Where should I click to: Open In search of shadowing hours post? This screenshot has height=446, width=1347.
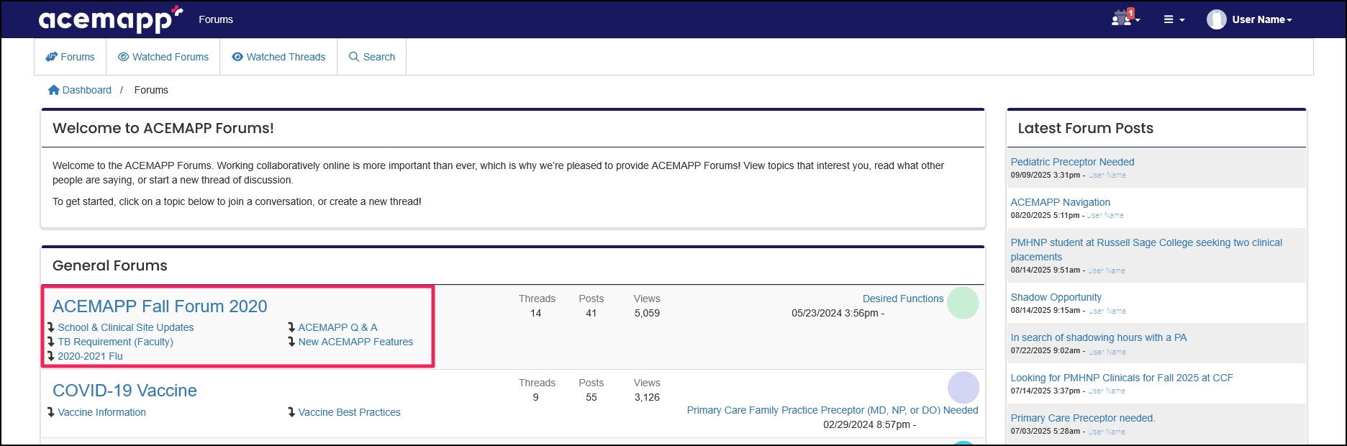[1099, 337]
